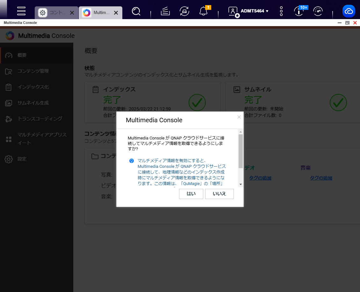Click the picture icon beside サムネイル生成

(9, 103)
